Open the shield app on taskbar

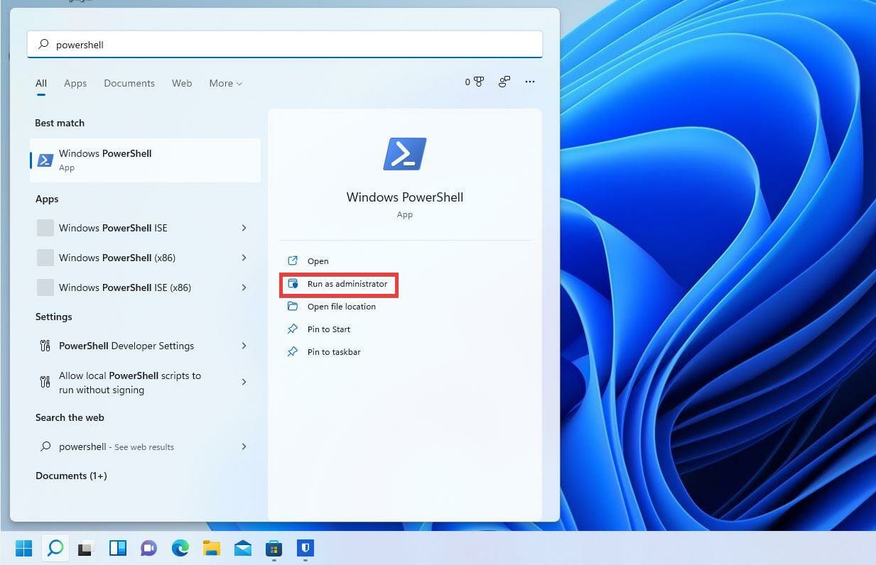click(305, 548)
